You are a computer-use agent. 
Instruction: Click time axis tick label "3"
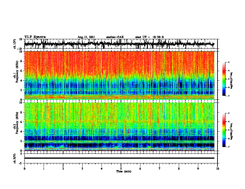click(x=82, y=169)
